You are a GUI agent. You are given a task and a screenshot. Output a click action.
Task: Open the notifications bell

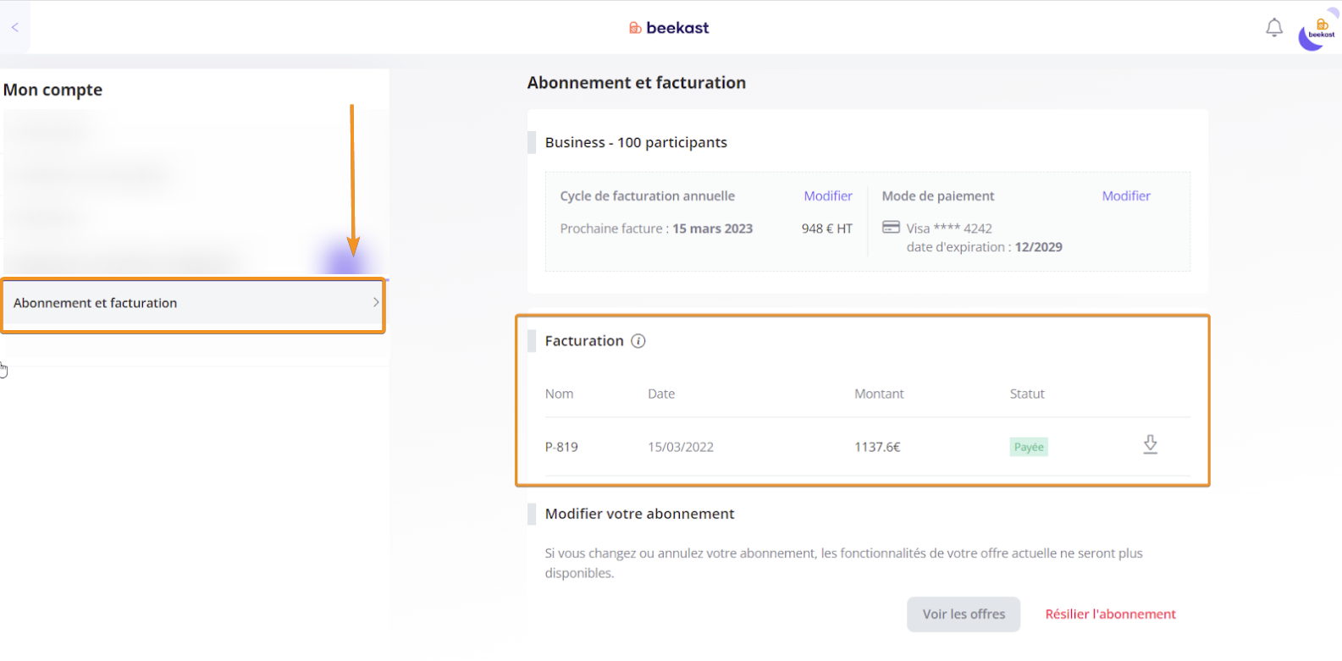point(1273,28)
